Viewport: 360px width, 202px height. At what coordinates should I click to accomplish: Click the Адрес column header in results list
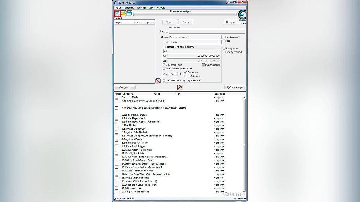(124, 22)
